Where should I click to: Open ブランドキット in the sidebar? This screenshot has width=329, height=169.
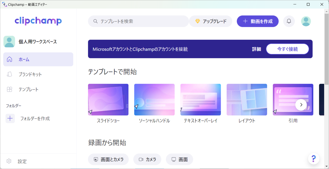pos(38,74)
